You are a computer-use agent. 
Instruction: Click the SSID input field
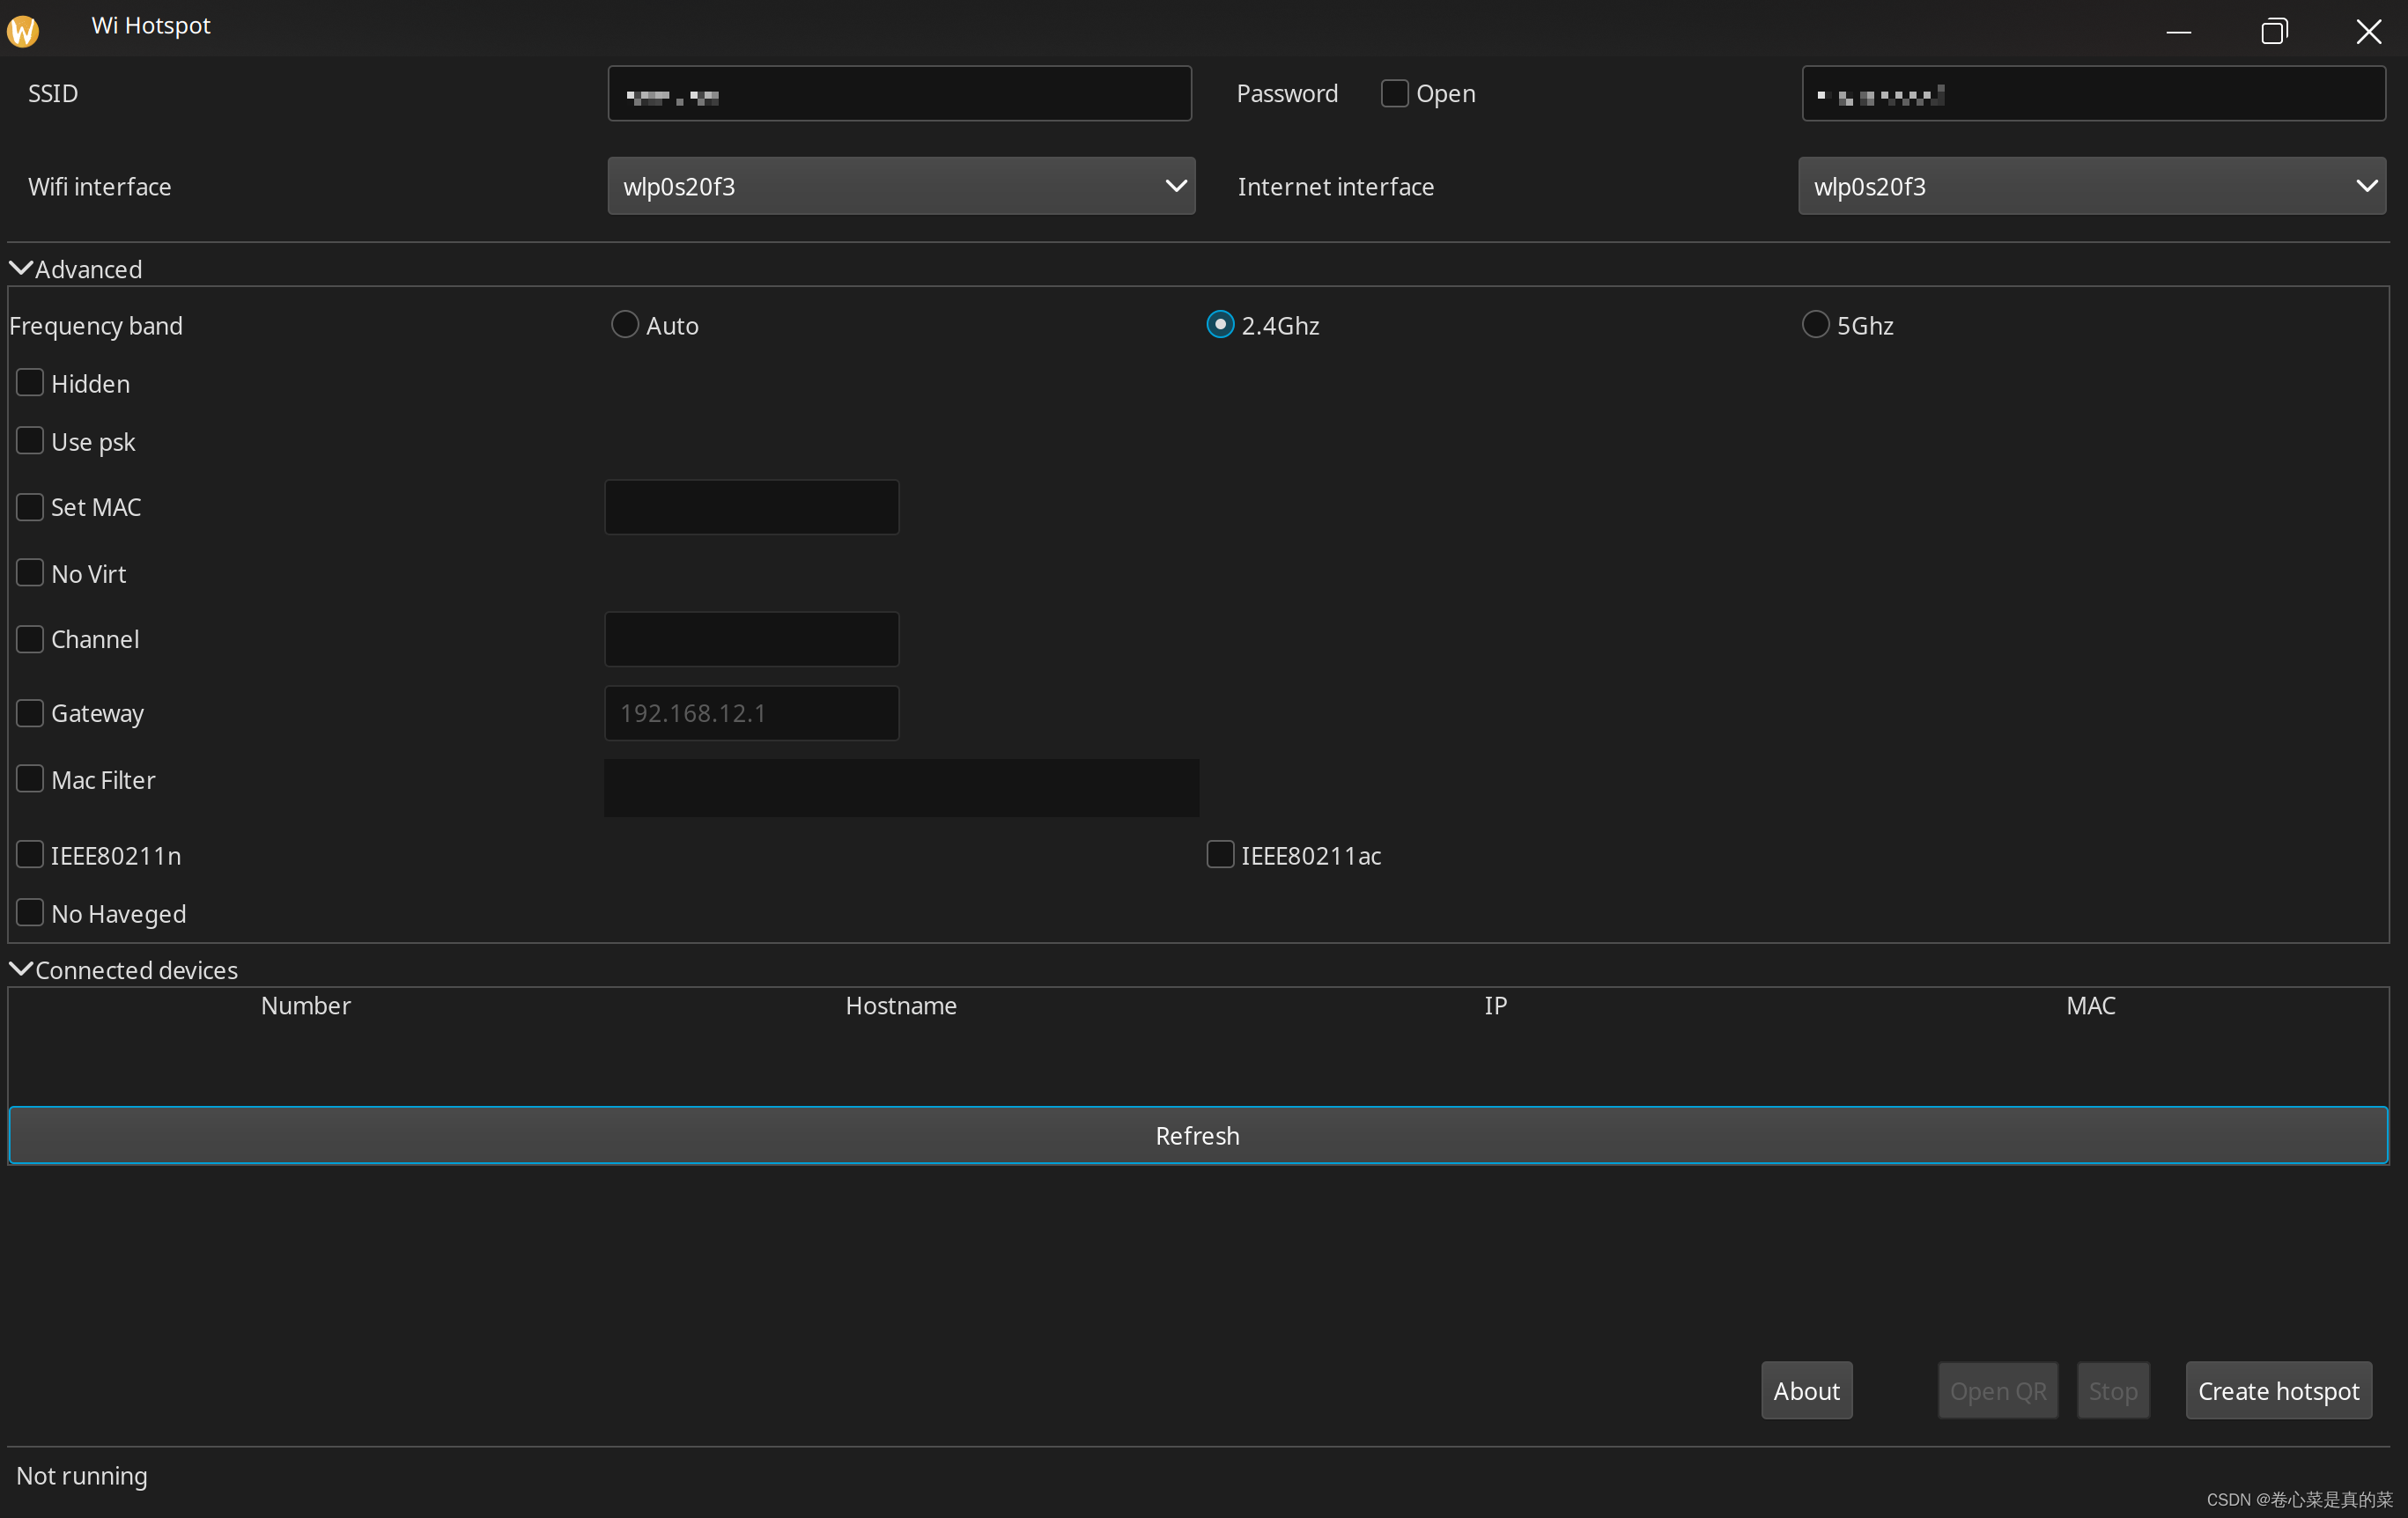pos(901,92)
